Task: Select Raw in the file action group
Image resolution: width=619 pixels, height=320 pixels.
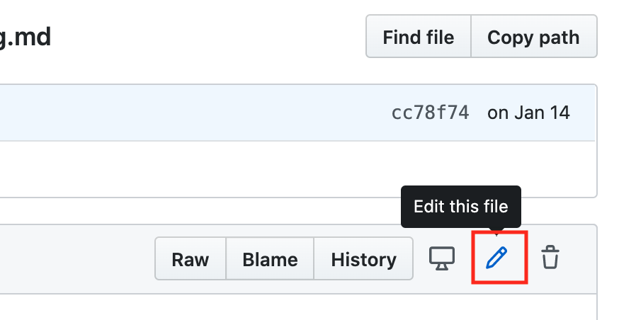Action: 191,259
